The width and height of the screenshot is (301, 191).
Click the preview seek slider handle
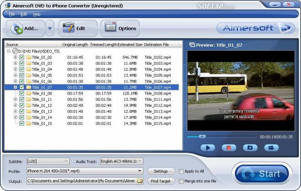(x=202, y=137)
